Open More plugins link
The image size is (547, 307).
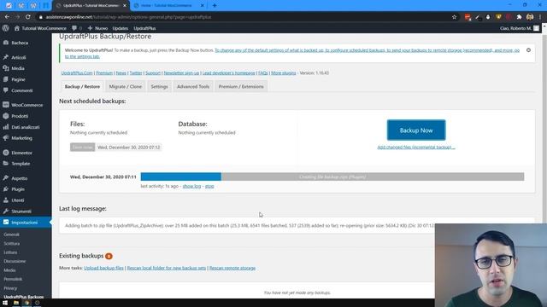(x=283, y=73)
